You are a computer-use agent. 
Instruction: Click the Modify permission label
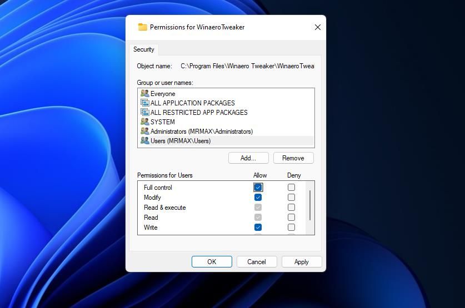coord(152,198)
